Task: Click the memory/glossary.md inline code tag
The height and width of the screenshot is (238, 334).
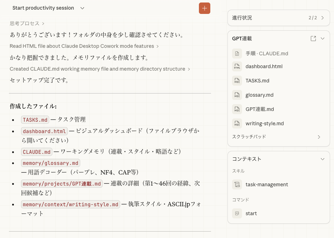Action: coord(51,163)
